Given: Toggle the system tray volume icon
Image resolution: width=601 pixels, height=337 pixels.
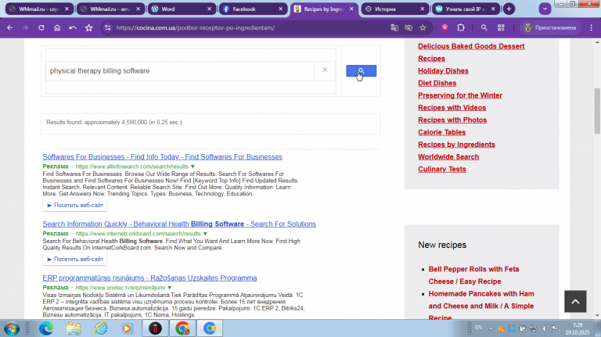Looking at the screenshot, I should 544,328.
